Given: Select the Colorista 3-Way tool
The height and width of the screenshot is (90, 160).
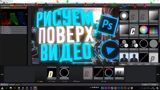Looking at the screenshot, I should click(124, 44).
